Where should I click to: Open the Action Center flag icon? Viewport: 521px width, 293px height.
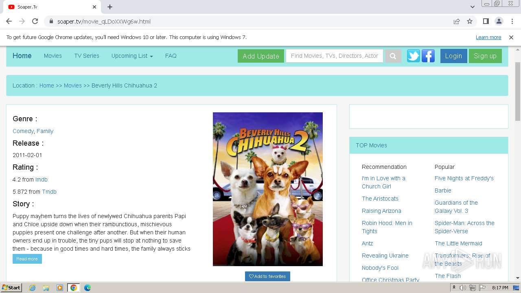(482, 288)
